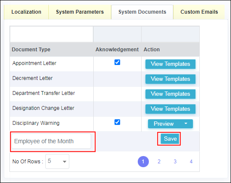This screenshot has height=183, width=231.
Task: Click the Employee of the Month field
Action: 51,141
